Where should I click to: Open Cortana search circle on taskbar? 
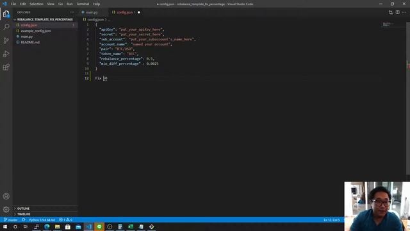pos(15,227)
